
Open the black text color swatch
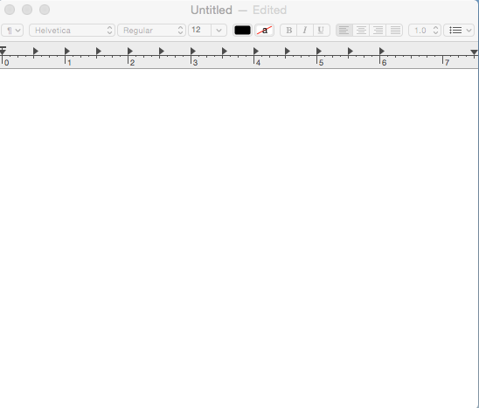click(242, 31)
